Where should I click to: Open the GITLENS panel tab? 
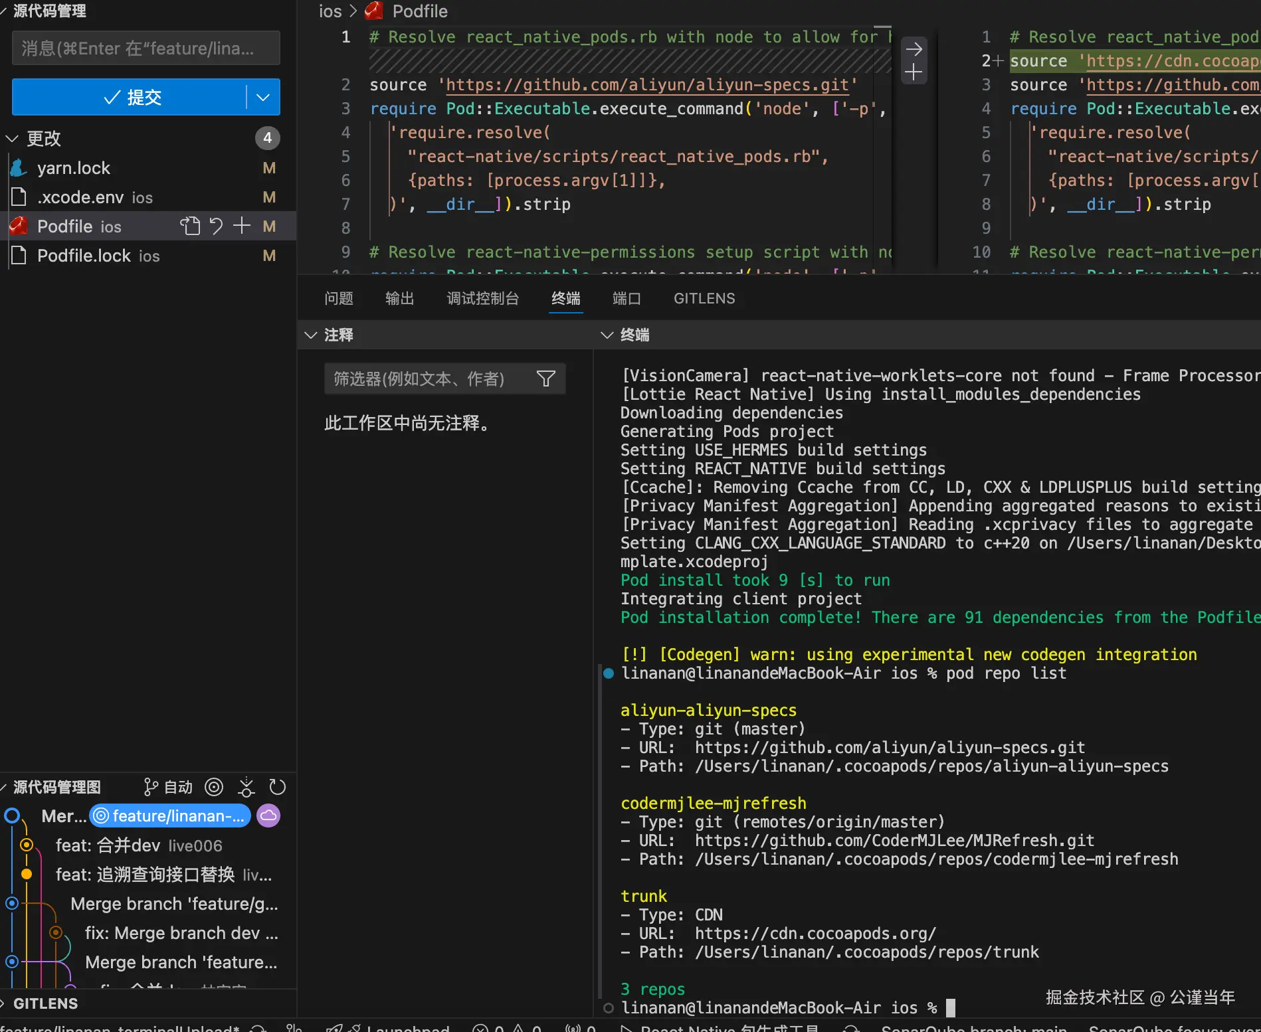coord(704,299)
